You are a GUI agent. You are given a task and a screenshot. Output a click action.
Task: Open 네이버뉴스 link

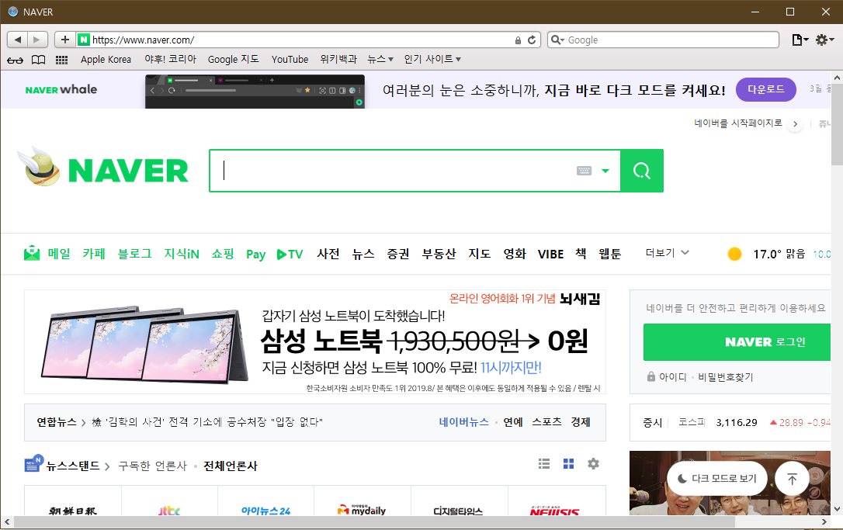tap(463, 422)
